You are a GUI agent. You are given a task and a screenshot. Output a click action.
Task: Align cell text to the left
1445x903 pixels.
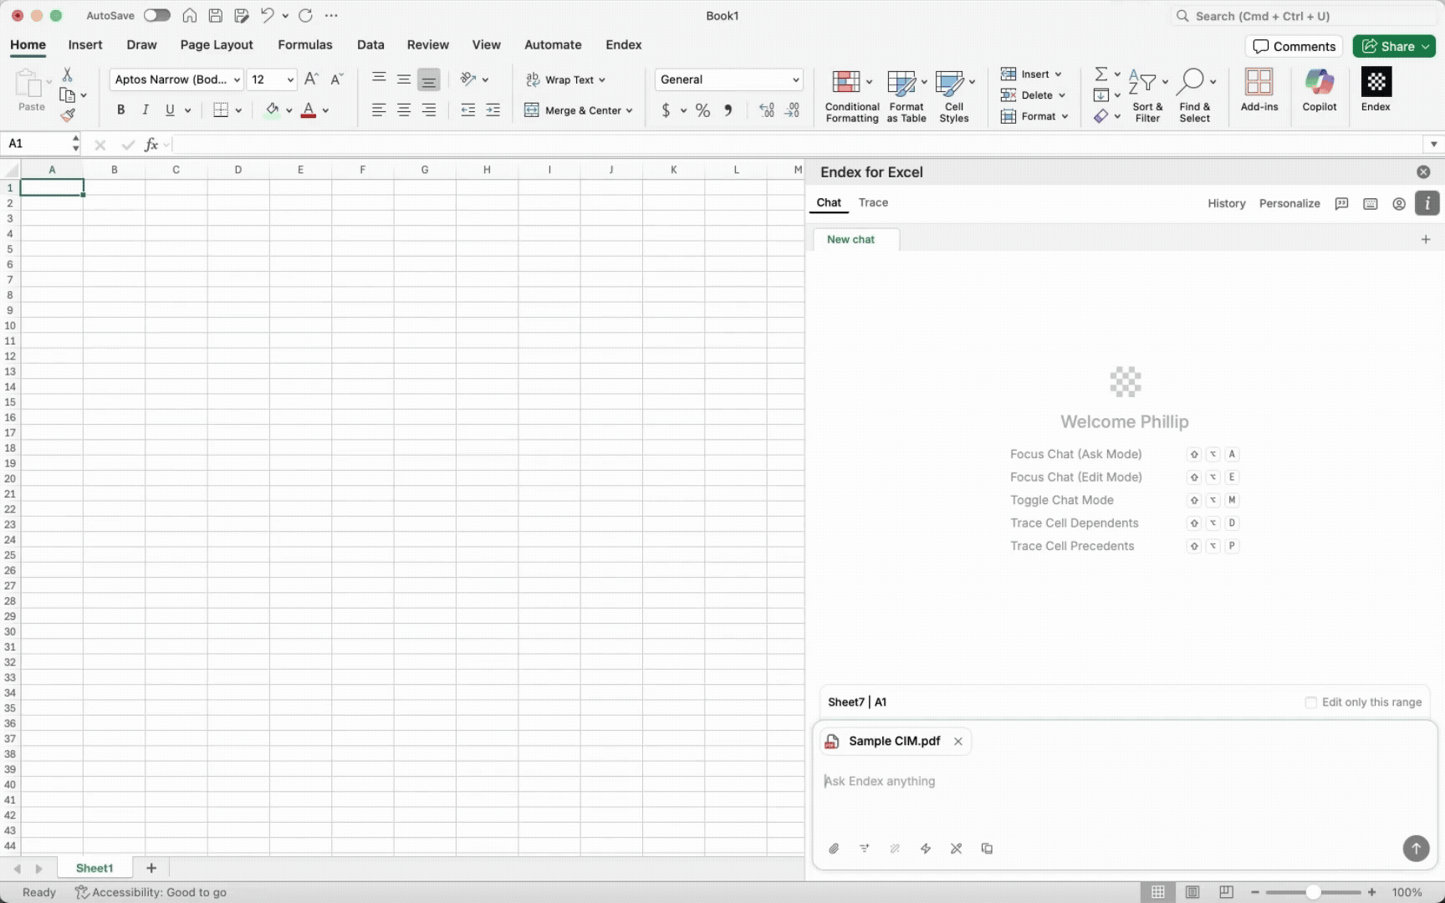(x=379, y=110)
